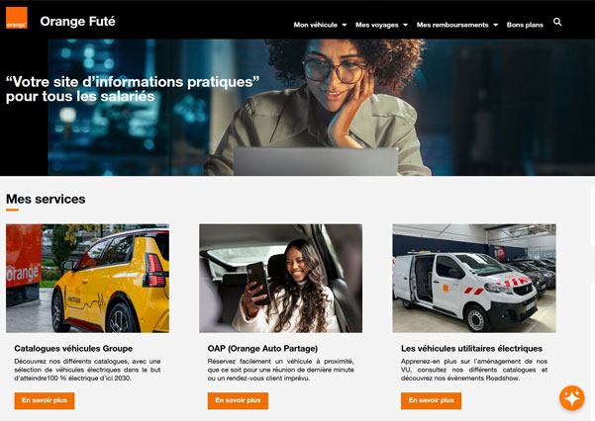Open the Mes remboursements menu
Image resolution: width=595 pixels, height=421 pixels.
click(x=452, y=25)
